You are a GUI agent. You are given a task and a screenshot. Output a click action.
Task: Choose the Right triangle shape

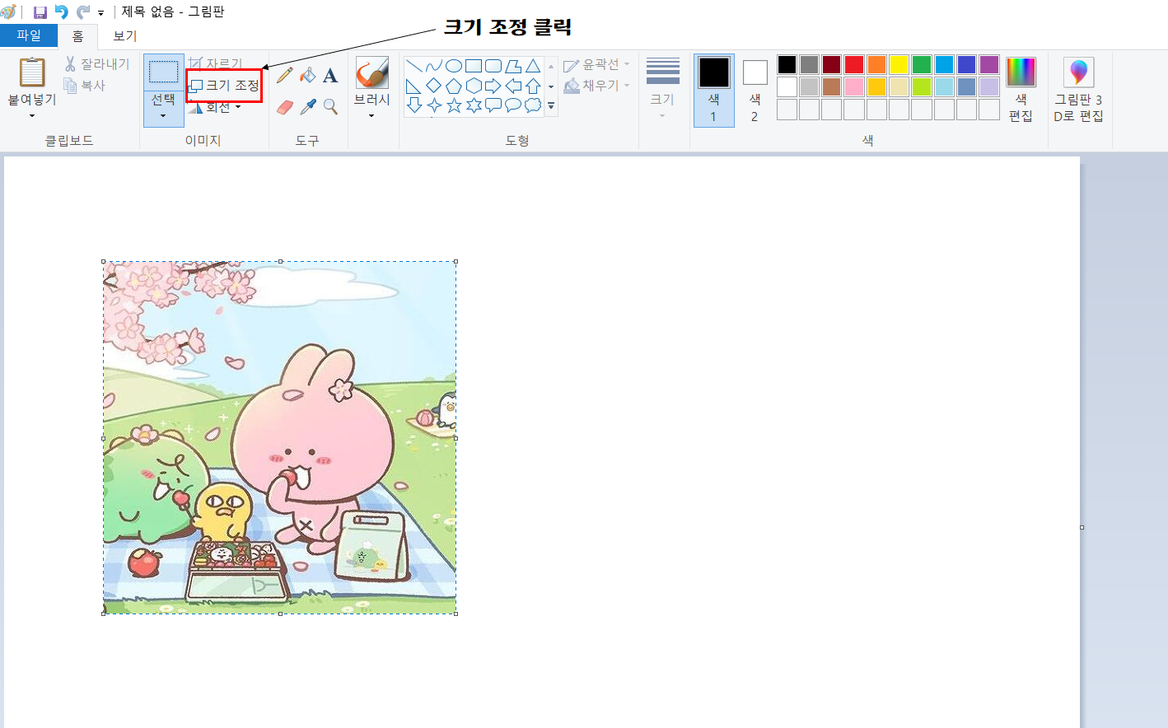click(x=414, y=86)
